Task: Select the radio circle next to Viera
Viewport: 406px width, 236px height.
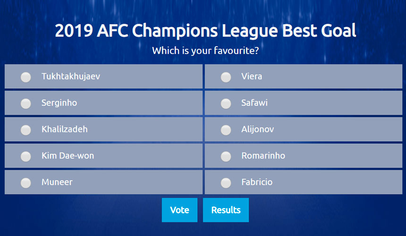Action: [x=226, y=77]
